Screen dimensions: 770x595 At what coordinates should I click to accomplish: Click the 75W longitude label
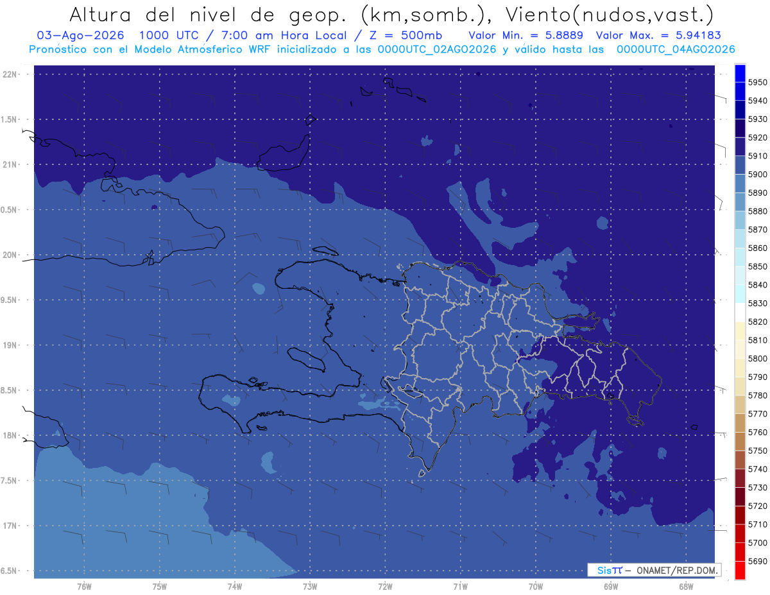160,586
